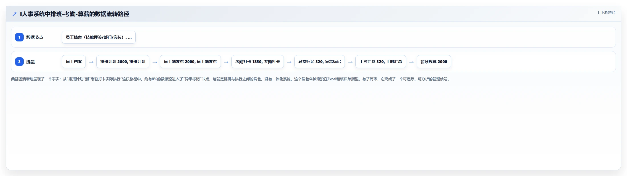Select the 员工档案 flow node
This screenshot has width=627, height=176.
pyautogui.click(x=74, y=62)
